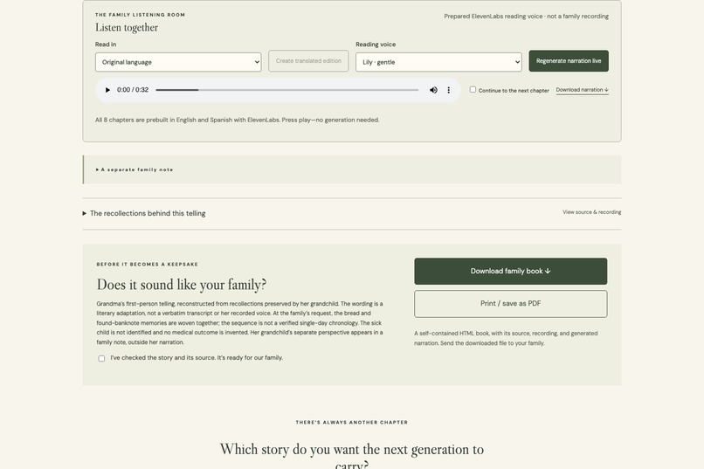The height and width of the screenshot is (469, 704).
Task: Click 'Prepared ElevenLabs reading voice' notice
Action: (x=526, y=16)
